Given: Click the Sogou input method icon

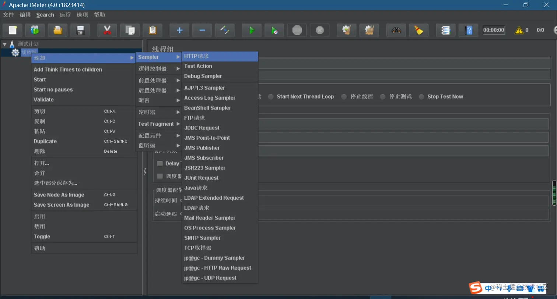Looking at the screenshot, I should (475, 288).
